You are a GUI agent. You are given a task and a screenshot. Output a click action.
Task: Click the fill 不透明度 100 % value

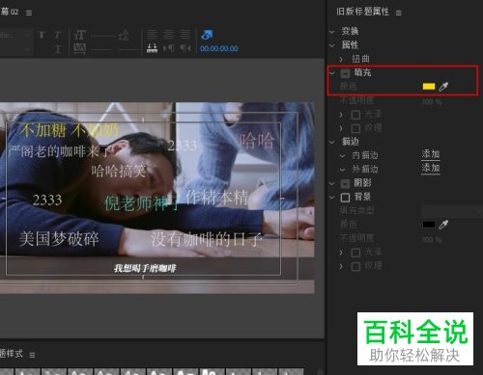[x=432, y=101]
